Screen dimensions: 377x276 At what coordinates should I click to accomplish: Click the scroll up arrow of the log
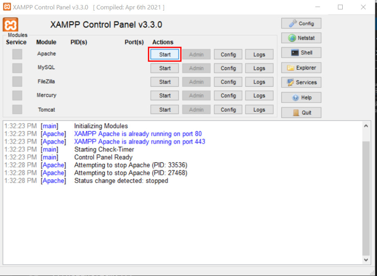pos(366,126)
